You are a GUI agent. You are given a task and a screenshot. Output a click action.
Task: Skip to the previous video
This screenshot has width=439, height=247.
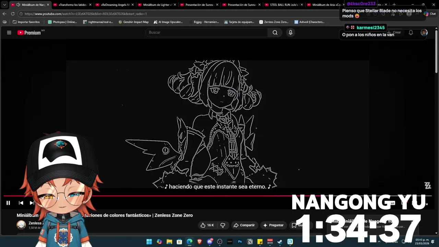[21, 203]
